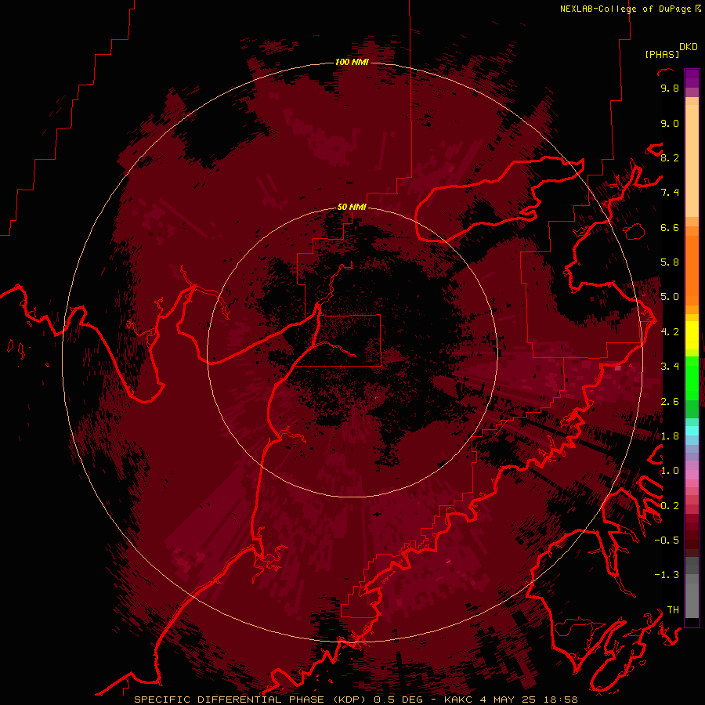The height and width of the screenshot is (705, 705).
Task: Click the pink segment of the color bar
Action: click(x=692, y=475)
